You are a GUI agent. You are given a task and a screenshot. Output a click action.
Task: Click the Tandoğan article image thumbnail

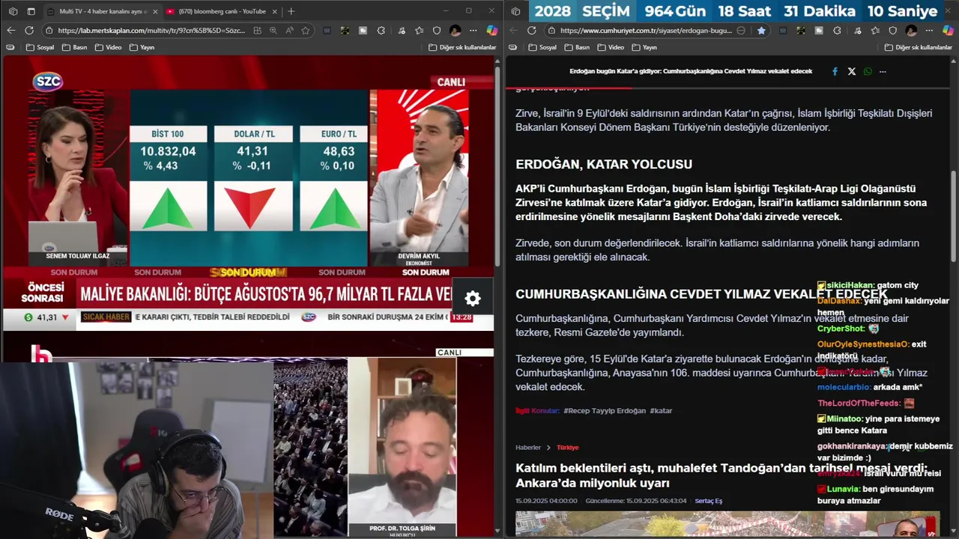pyautogui.click(x=727, y=524)
